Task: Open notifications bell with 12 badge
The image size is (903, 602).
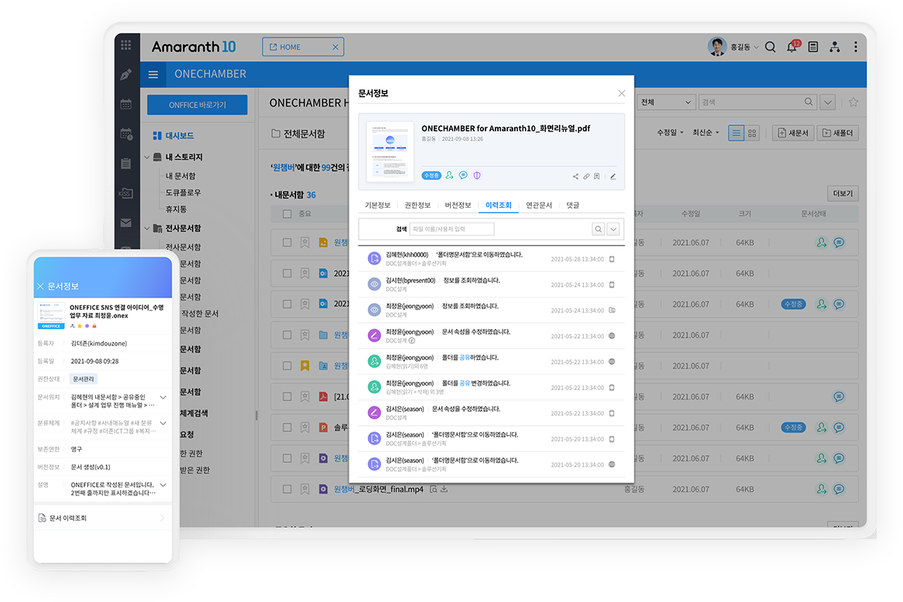Action: click(792, 47)
